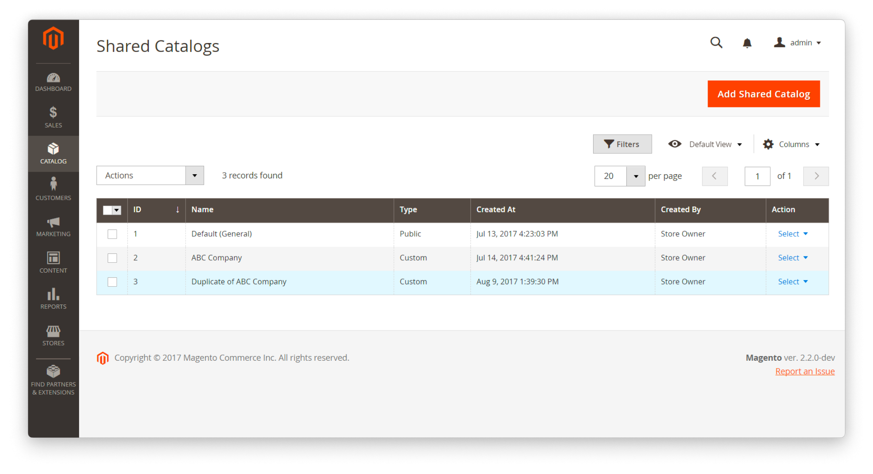The image size is (873, 474).
Task: Toggle checkbox for ABC Company row
Action: click(x=113, y=257)
